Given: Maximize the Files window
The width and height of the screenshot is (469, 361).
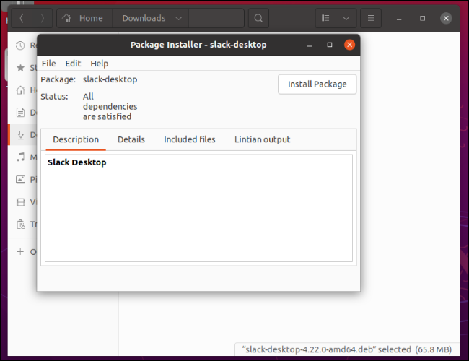Looking at the screenshot, I should point(422,18).
